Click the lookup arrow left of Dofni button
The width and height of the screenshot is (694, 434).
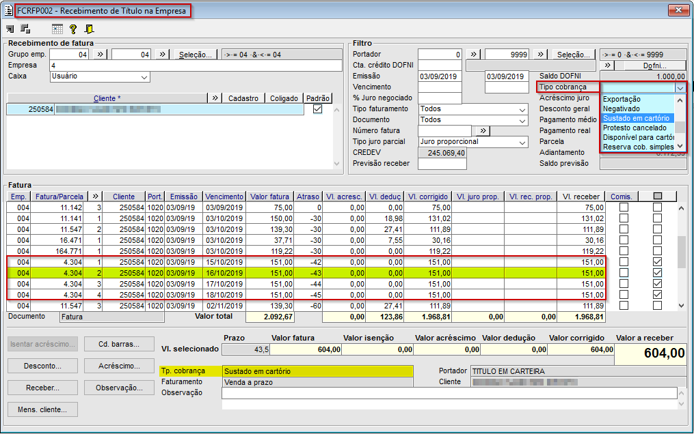tap(608, 66)
